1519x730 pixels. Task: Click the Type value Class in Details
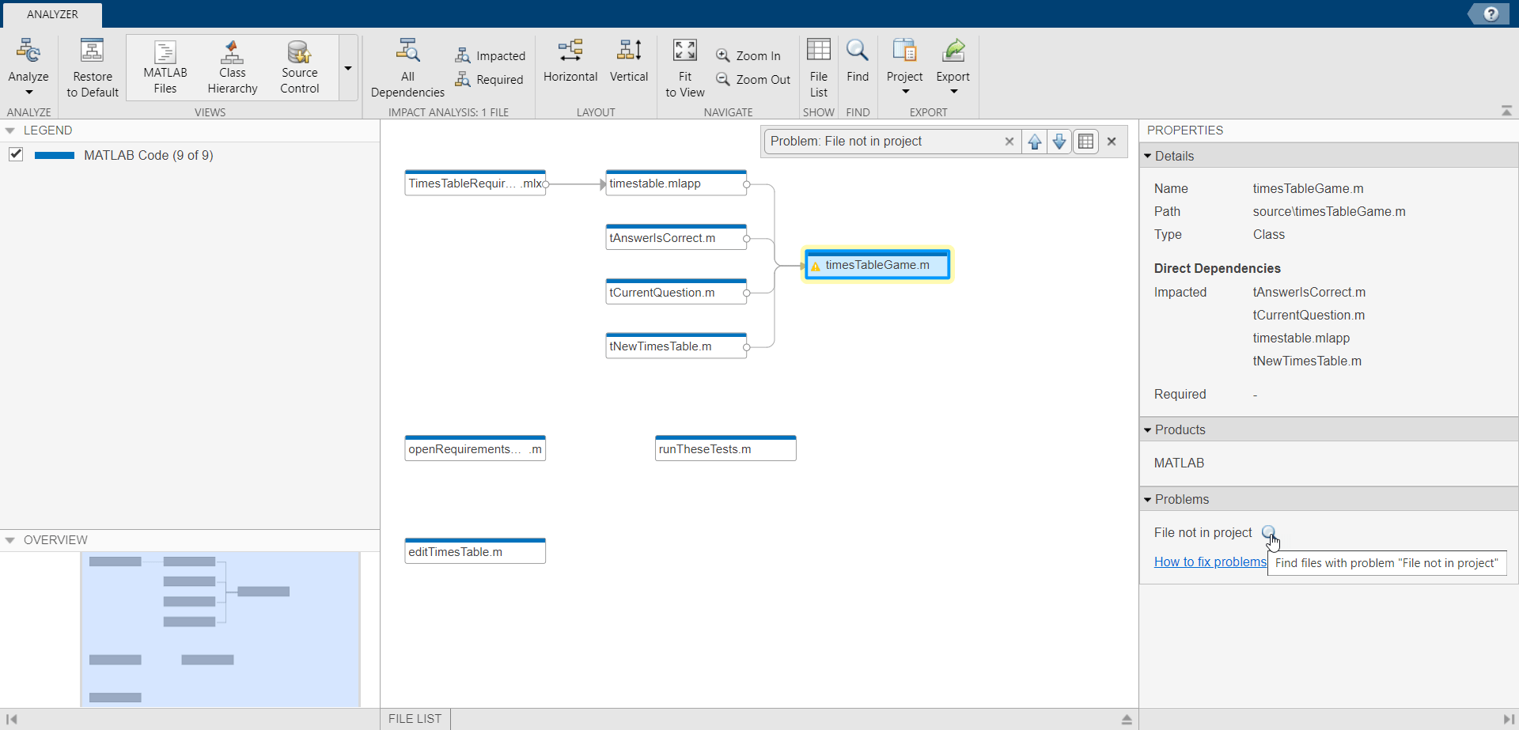tap(1269, 234)
